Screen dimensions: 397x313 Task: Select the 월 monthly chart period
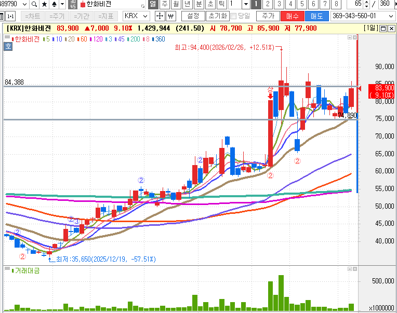(176, 4)
